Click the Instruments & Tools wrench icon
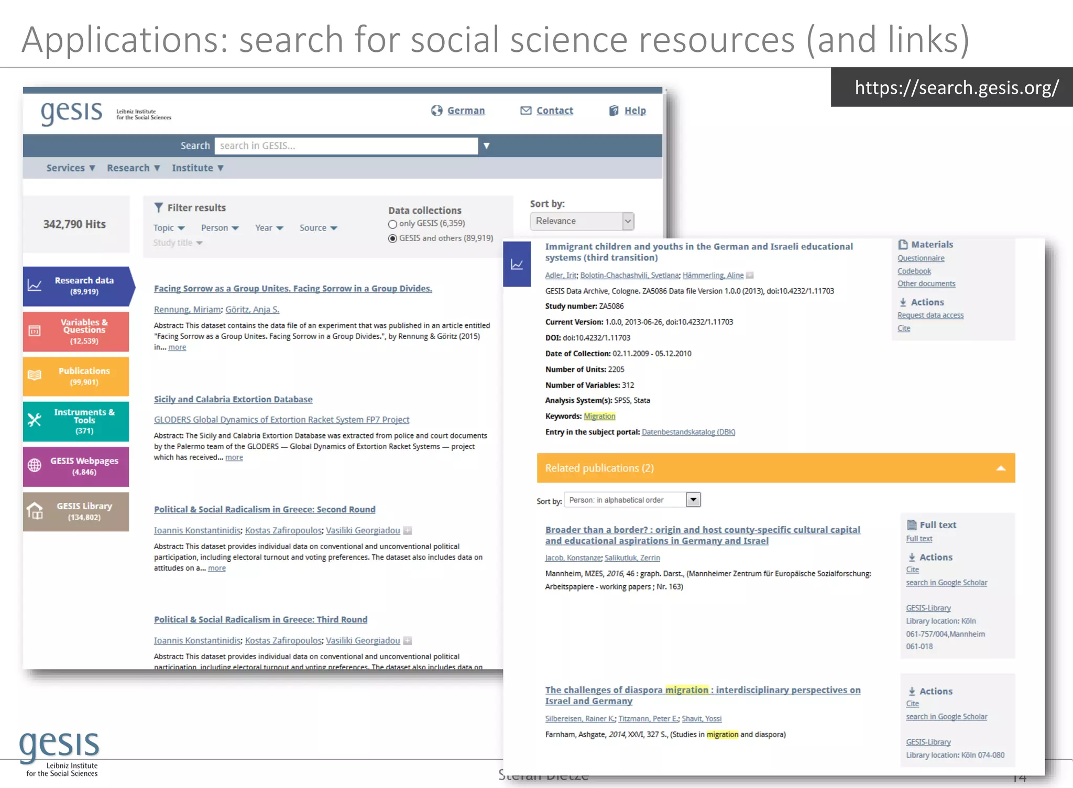Viewport: 1073px width, 788px height. click(x=35, y=420)
